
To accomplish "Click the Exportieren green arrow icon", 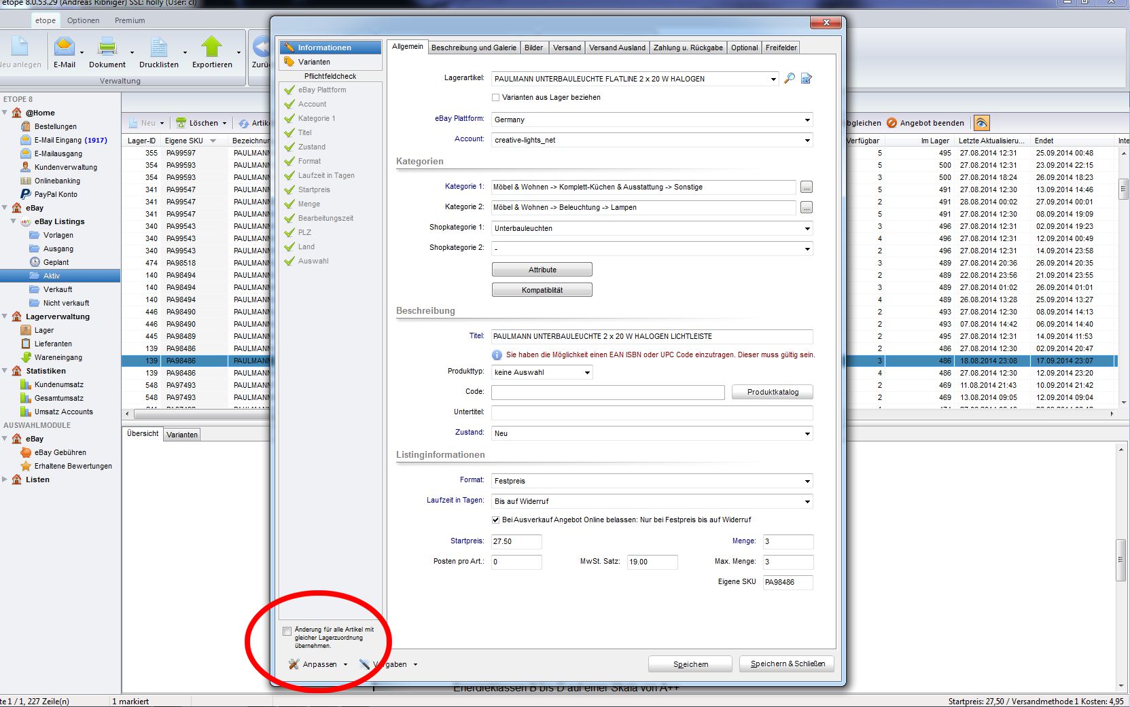I will (x=211, y=48).
